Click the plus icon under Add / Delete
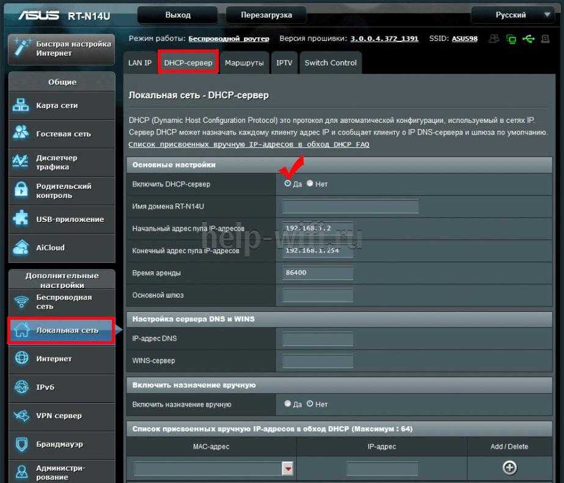Viewport: 564px width, 483px height. point(509,468)
